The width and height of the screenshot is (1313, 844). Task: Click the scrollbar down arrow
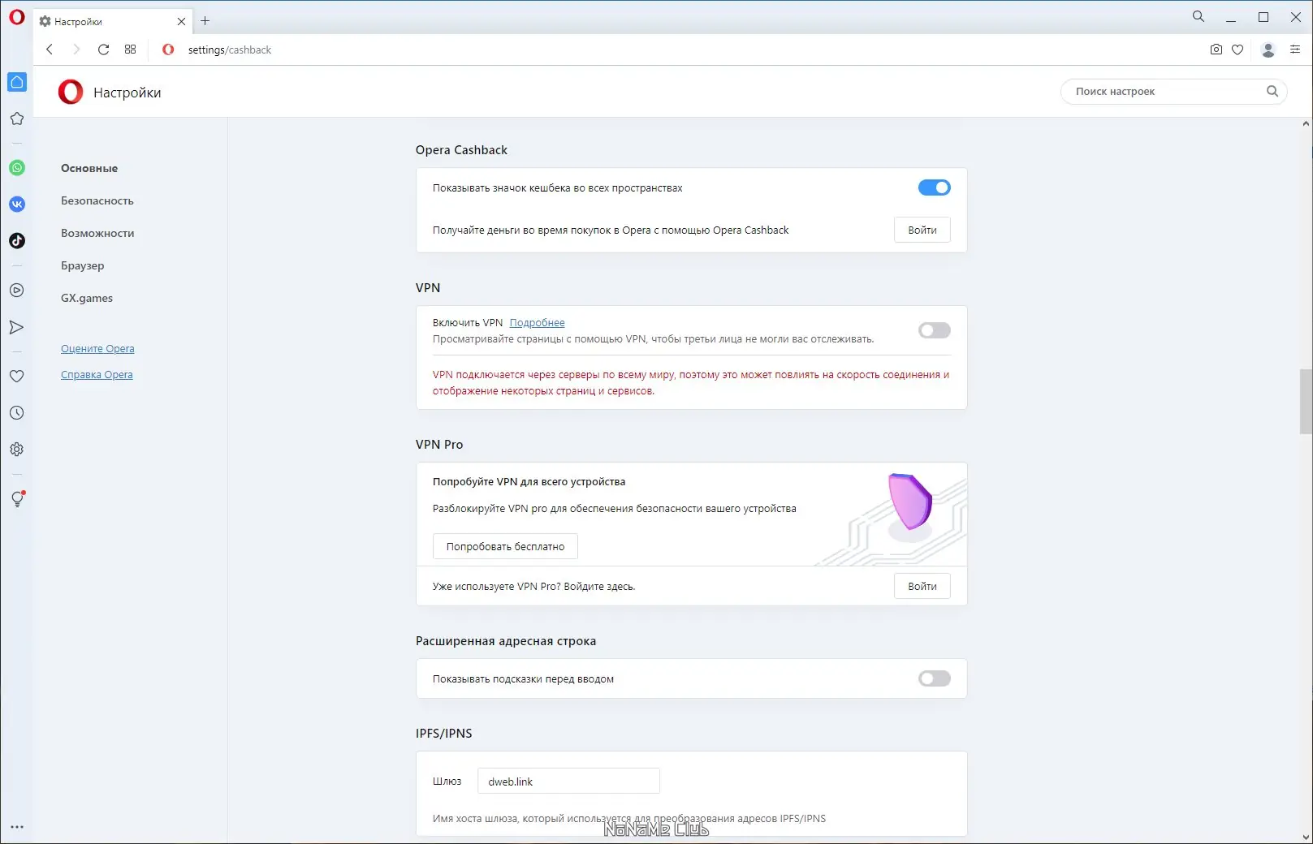(x=1306, y=838)
